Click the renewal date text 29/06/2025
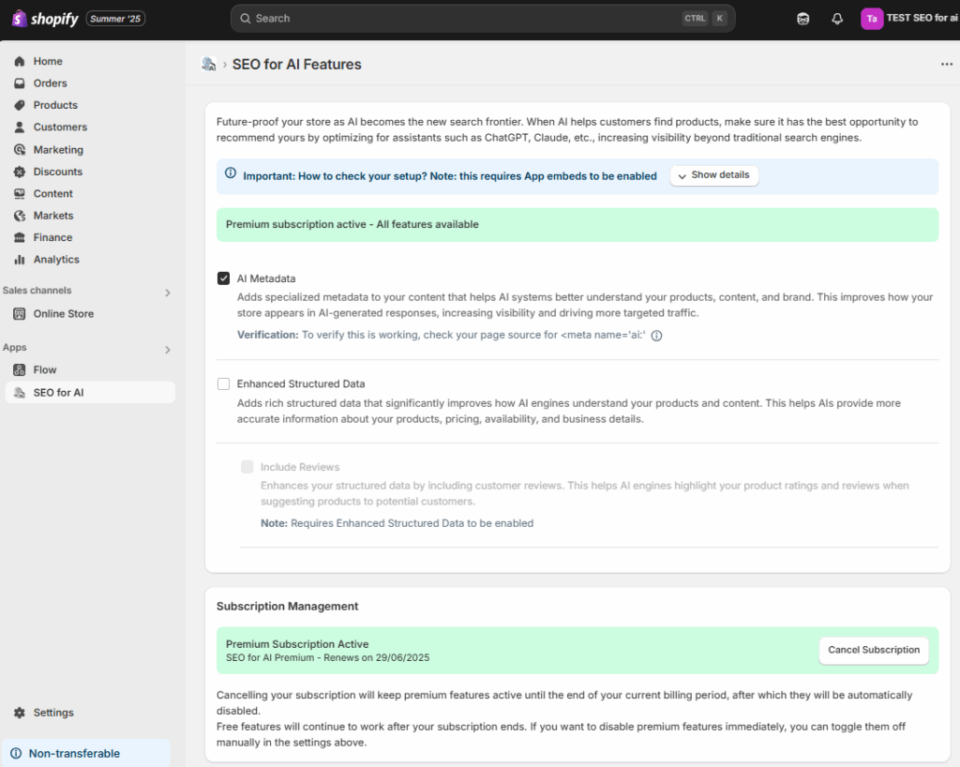Viewport: 960px width, 767px height. (403, 657)
